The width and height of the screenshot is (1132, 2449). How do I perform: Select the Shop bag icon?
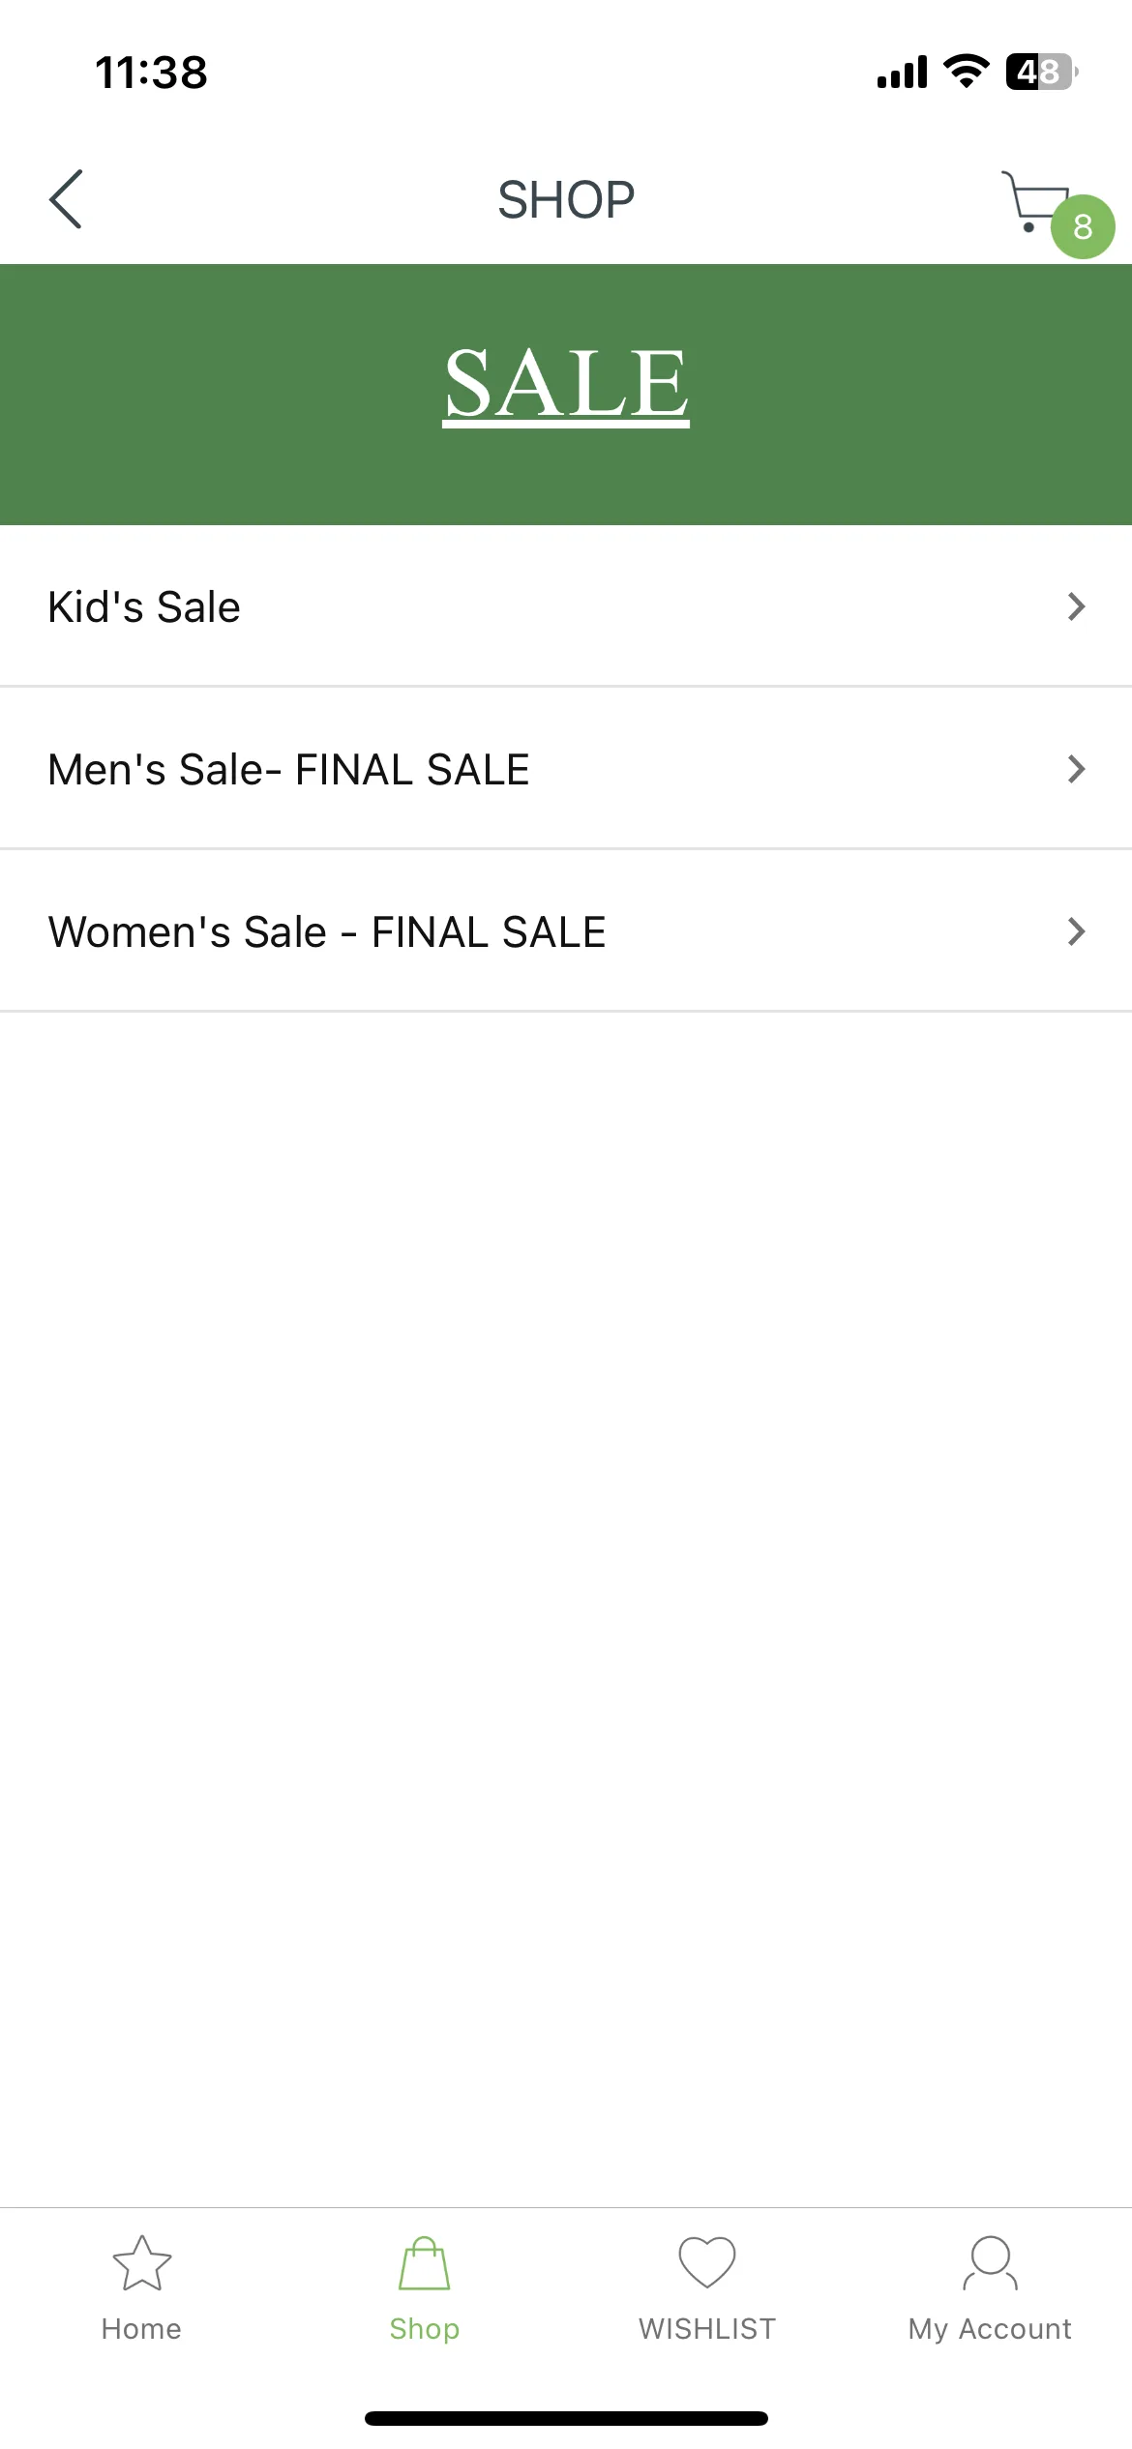tap(425, 2262)
